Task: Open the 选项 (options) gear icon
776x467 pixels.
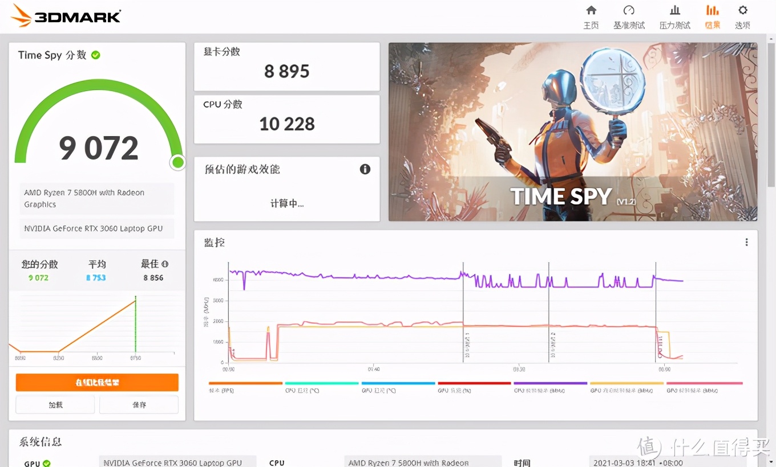Action: (742, 16)
